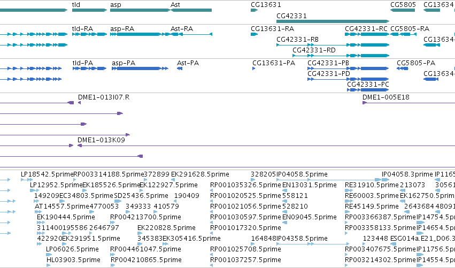Image resolution: width=455 pixels, height=268 pixels.
Task: Click the EK220828.5prime EST label
Action: pyautogui.click(x=166, y=228)
